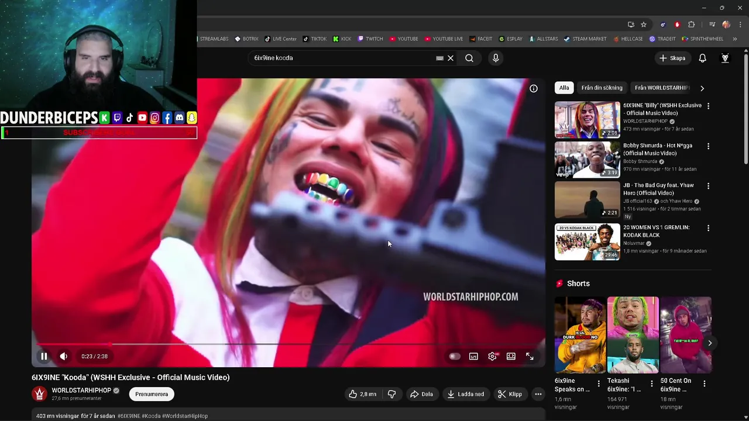Open options menu for Bobby Shmurda video
The width and height of the screenshot is (749, 421).
[x=708, y=146]
